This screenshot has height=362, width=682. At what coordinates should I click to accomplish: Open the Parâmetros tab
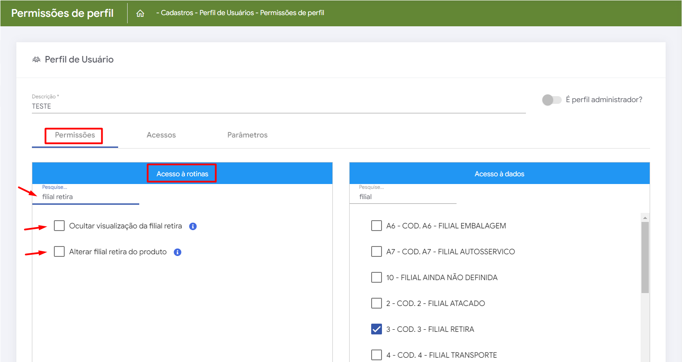[247, 135]
